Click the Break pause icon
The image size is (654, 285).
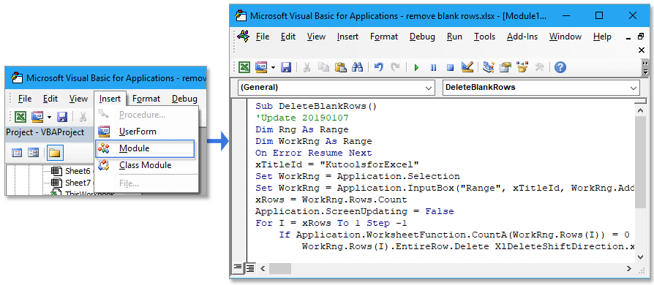(433, 67)
